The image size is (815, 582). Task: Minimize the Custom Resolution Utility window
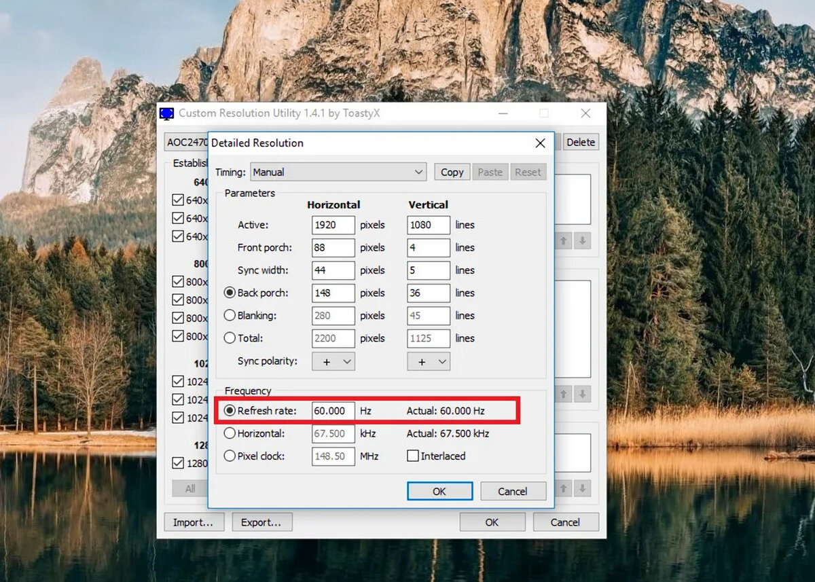pos(503,113)
